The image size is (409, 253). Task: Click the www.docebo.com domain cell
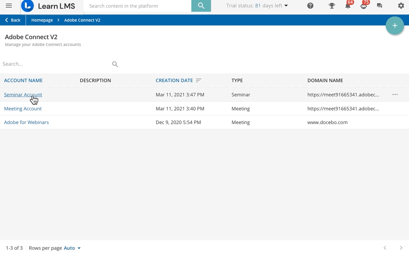pyautogui.click(x=328, y=122)
